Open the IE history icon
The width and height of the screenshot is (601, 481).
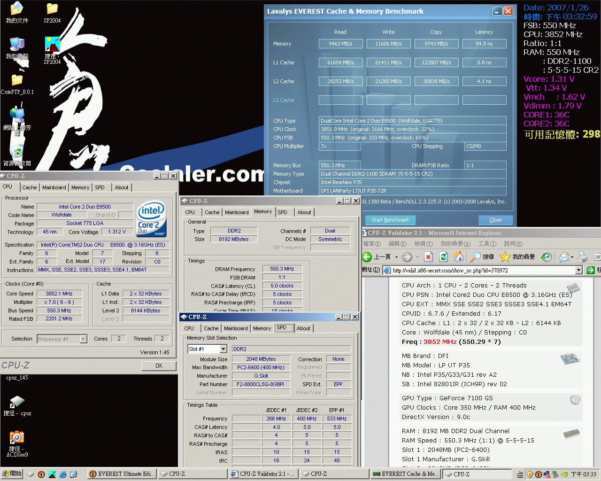pyautogui.click(x=546, y=257)
